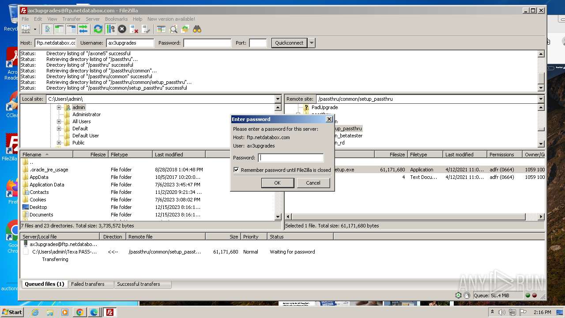The width and height of the screenshot is (565, 318).
Task: Click the dialog Password text field
Action: tap(291, 158)
